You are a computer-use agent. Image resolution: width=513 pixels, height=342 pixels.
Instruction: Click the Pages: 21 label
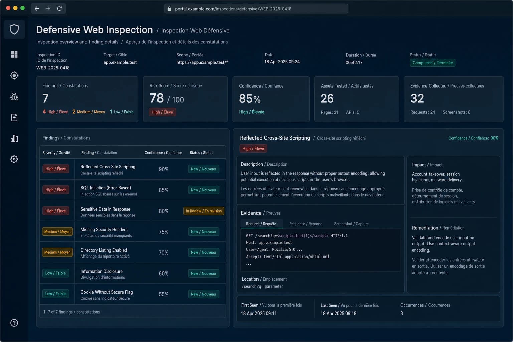329,112
